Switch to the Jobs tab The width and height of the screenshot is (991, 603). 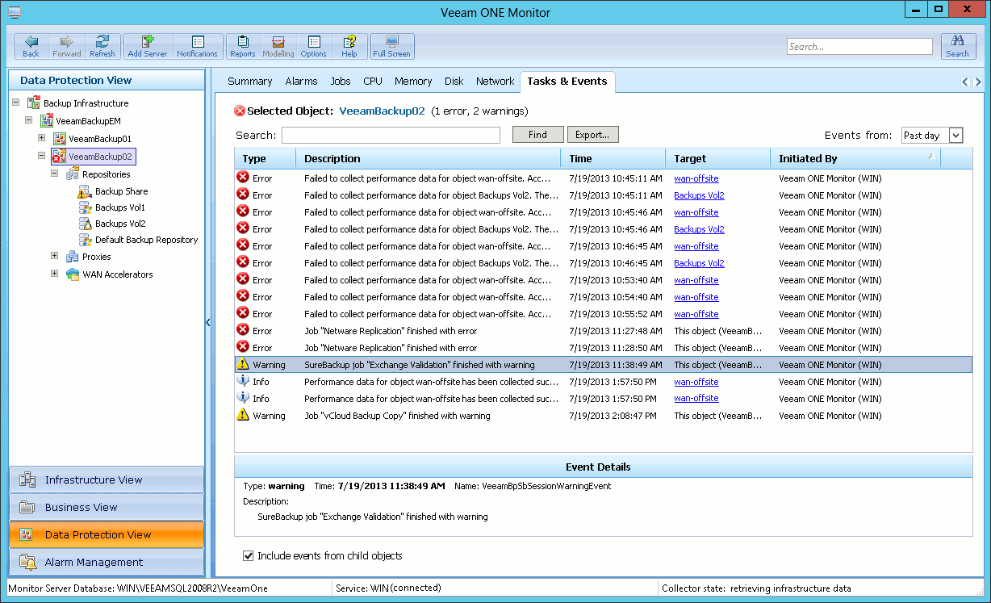point(341,82)
